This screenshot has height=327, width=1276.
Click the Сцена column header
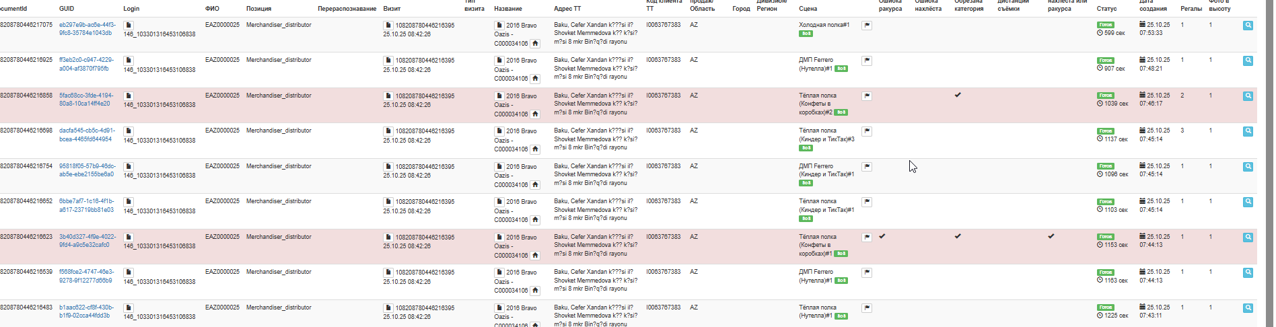pos(808,9)
